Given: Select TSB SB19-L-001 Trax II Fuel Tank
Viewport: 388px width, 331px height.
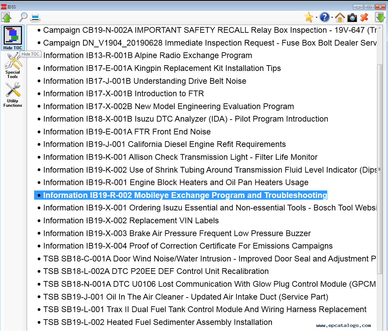Looking at the screenshot, I should pyautogui.click(x=205, y=309).
